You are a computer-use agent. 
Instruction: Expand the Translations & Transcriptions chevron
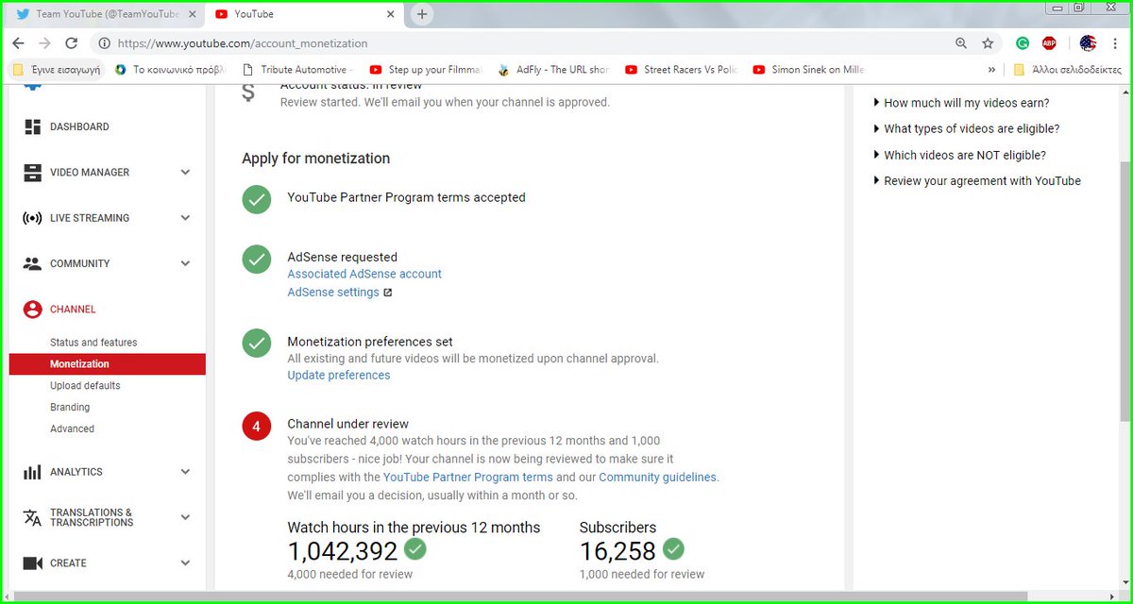(185, 517)
